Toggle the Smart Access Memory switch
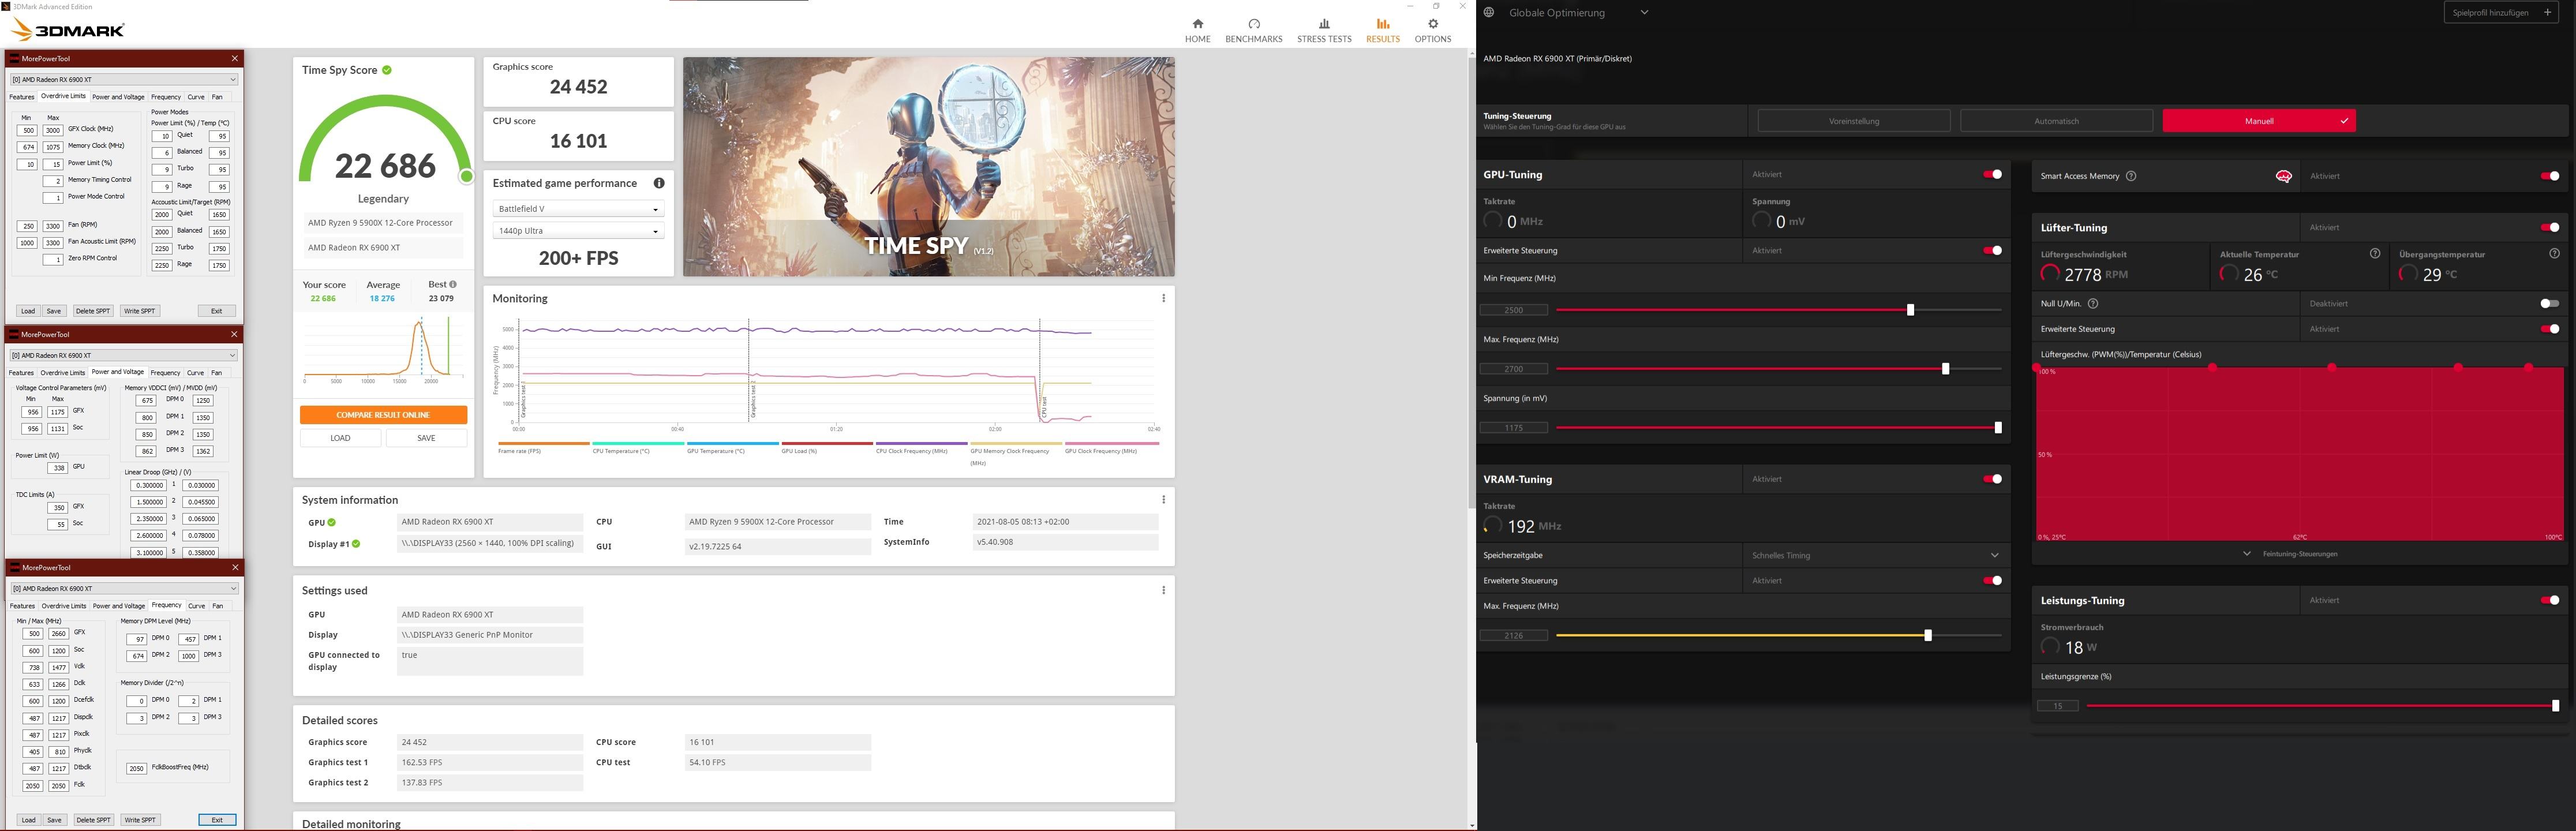This screenshot has height=831, width=2576. coord(2550,176)
